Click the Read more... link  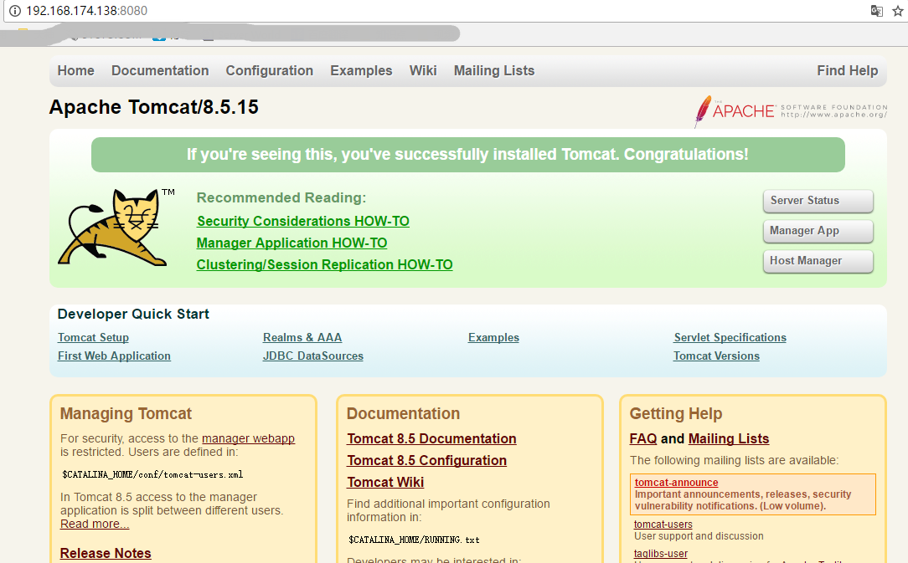[95, 524]
